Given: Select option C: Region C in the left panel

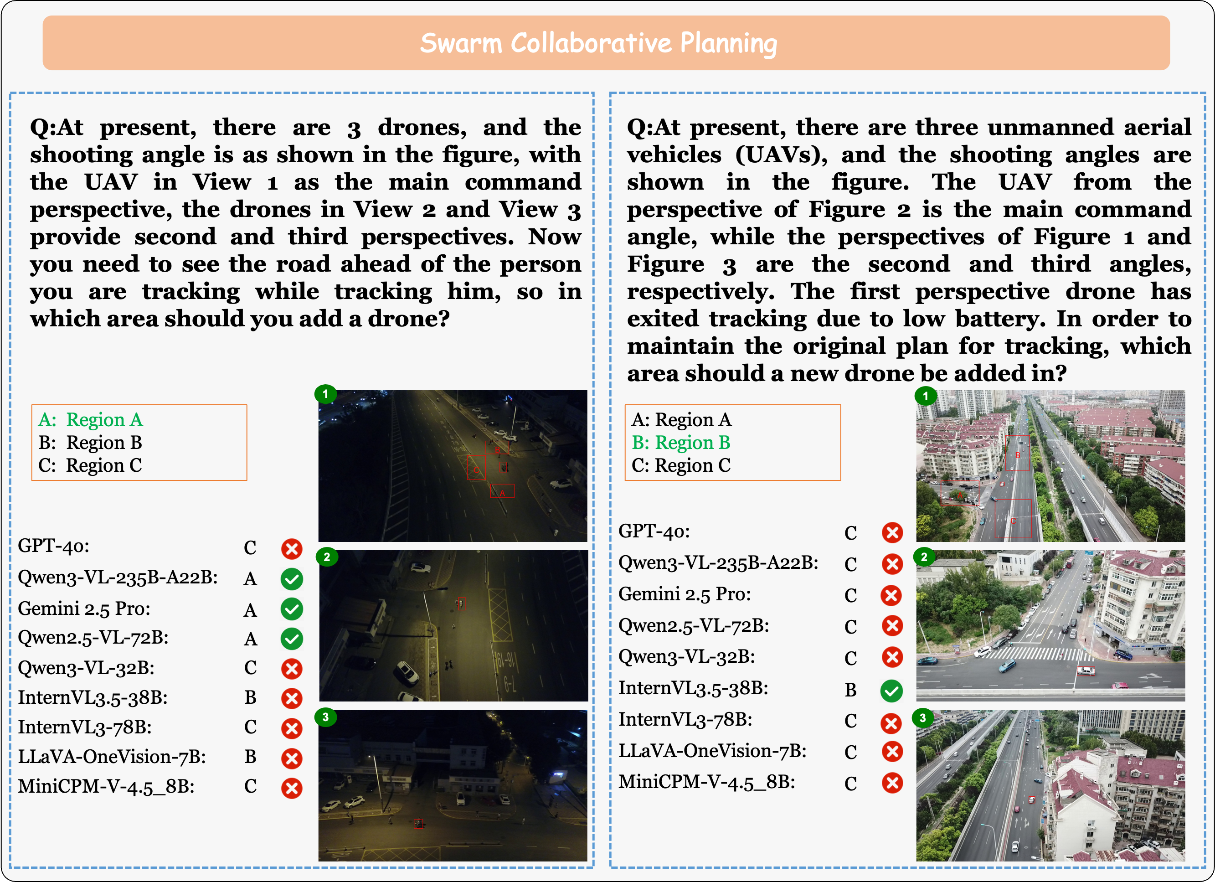Looking at the screenshot, I should pos(90,465).
